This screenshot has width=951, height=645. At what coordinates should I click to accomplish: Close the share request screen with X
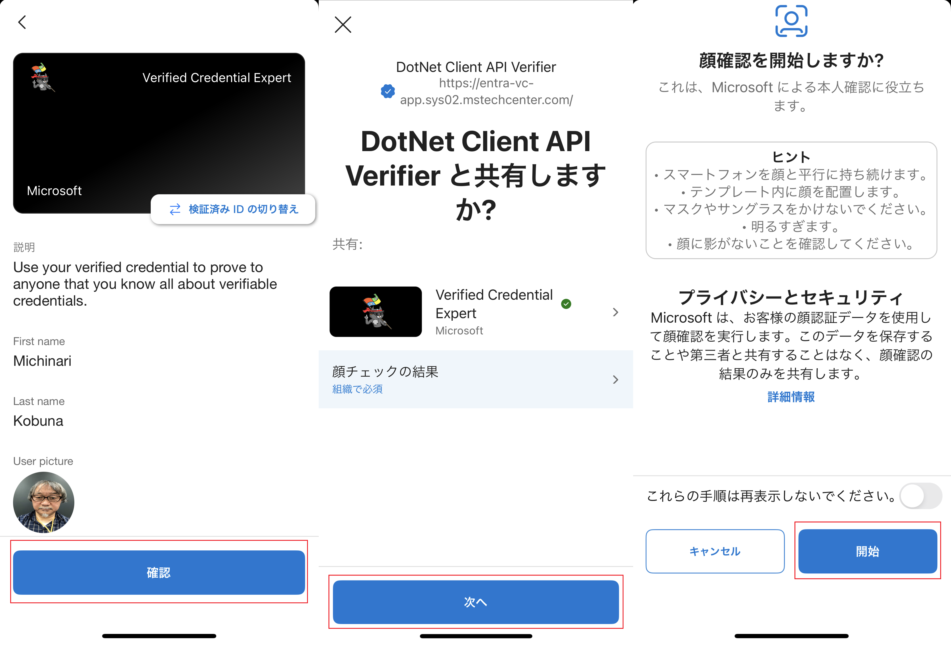343,25
